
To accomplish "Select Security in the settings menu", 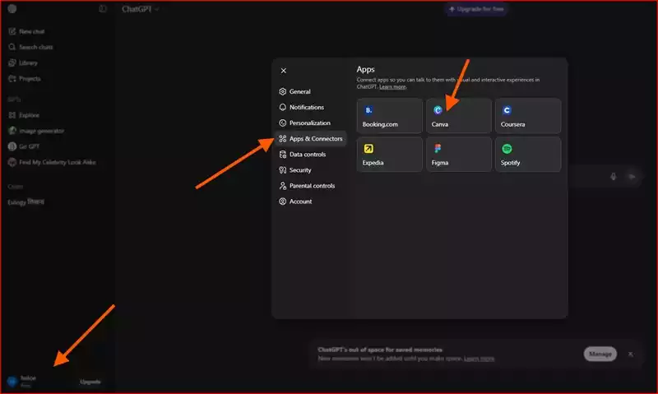I will [x=299, y=169].
